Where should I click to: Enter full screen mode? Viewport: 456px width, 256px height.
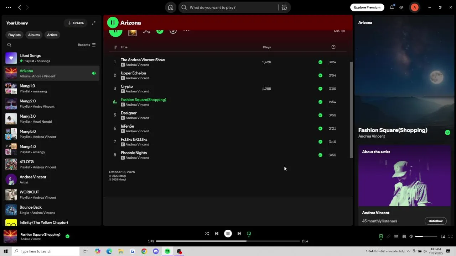(450, 236)
